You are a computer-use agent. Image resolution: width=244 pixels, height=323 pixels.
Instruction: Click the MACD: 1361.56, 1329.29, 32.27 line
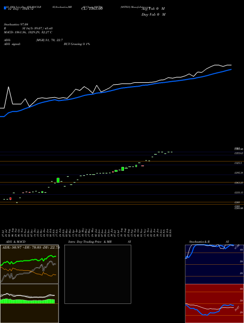point(28,32)
